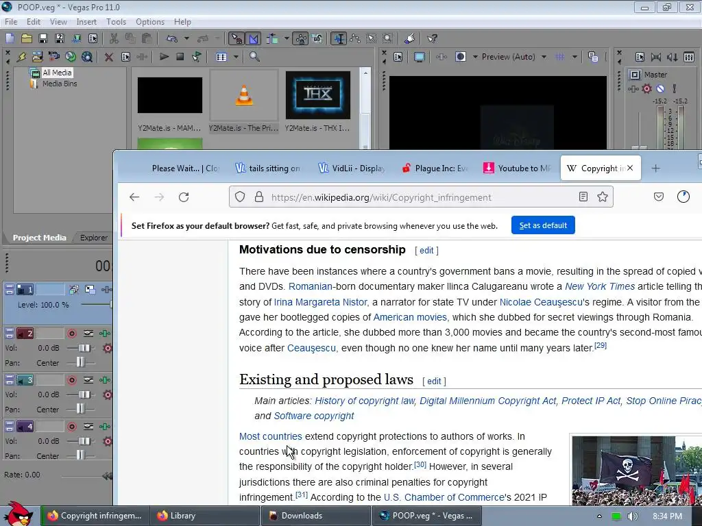Open the Irina Margareta Nistor link
This screenshot has width=702, height=526.
point(320,302)
